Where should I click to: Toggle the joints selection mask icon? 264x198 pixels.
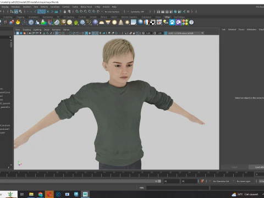pyautogui.click(x=35, y=12)
